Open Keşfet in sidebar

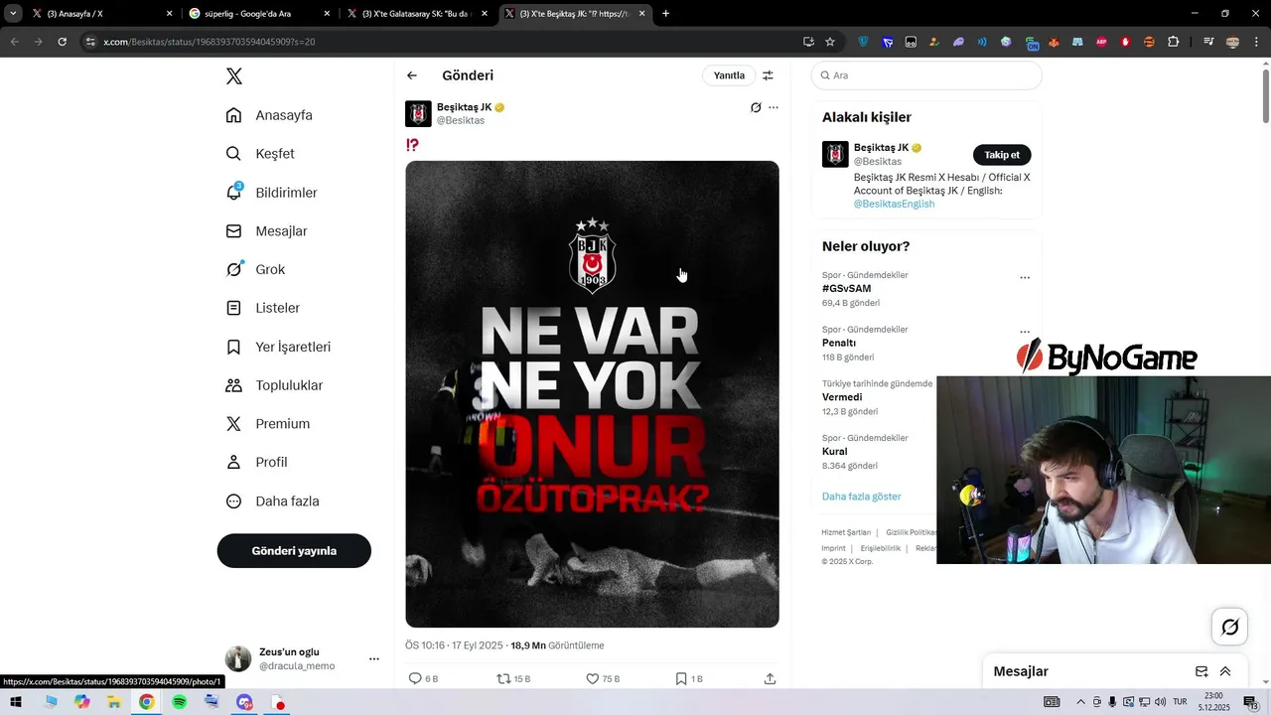coord(260,154)
